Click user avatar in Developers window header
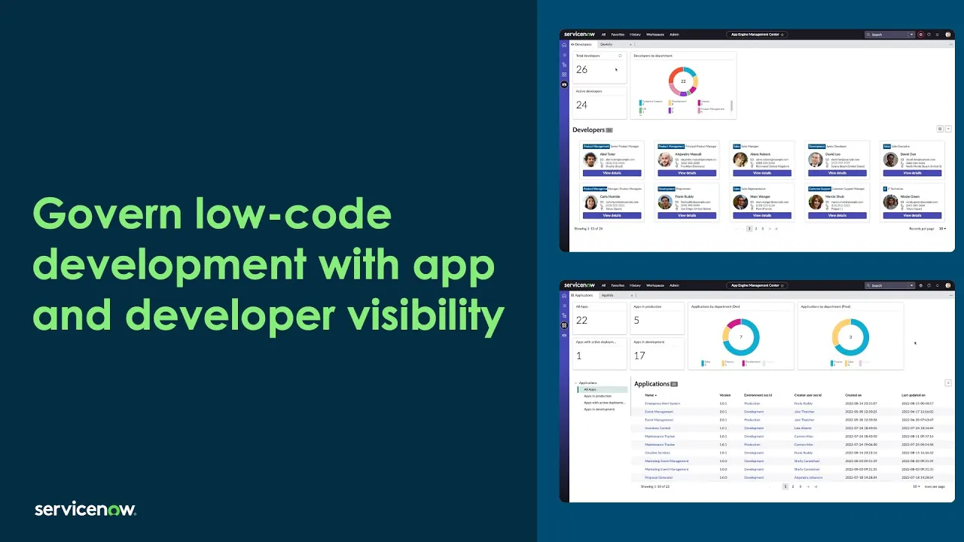The height and width of the screenshot is (542, 964). tap(948, 34)
